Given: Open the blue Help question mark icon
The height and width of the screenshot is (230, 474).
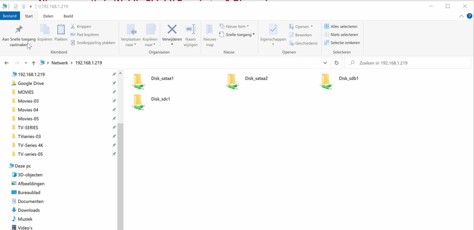Looking at the screenshot, I should (469, 16).
